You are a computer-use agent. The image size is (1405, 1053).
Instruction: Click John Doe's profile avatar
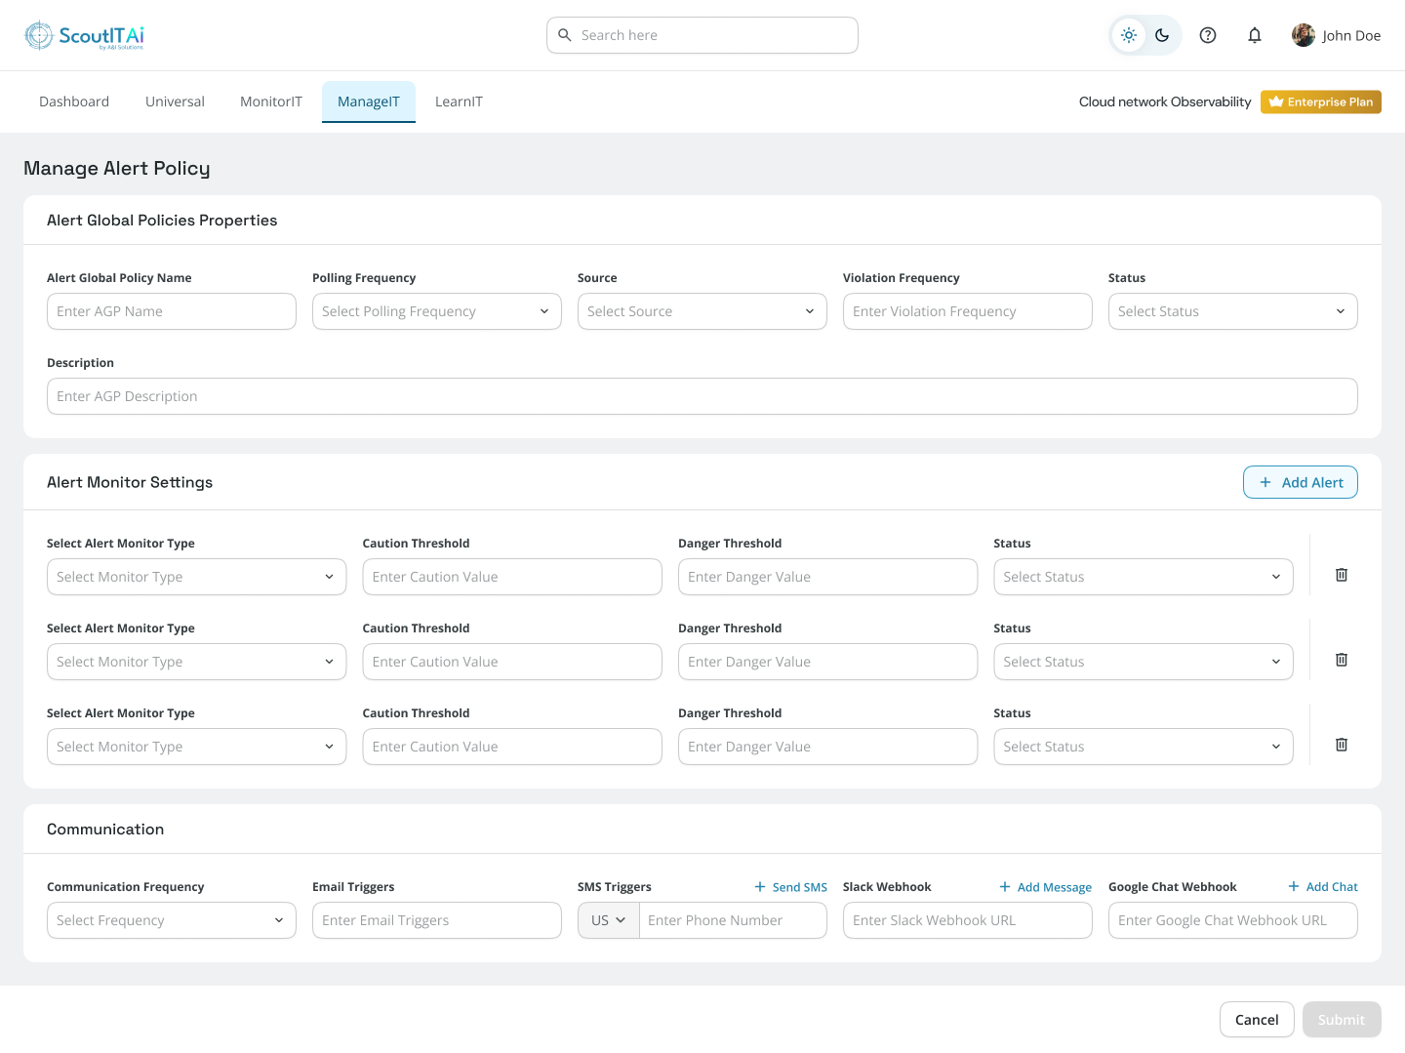point(1303,35)
